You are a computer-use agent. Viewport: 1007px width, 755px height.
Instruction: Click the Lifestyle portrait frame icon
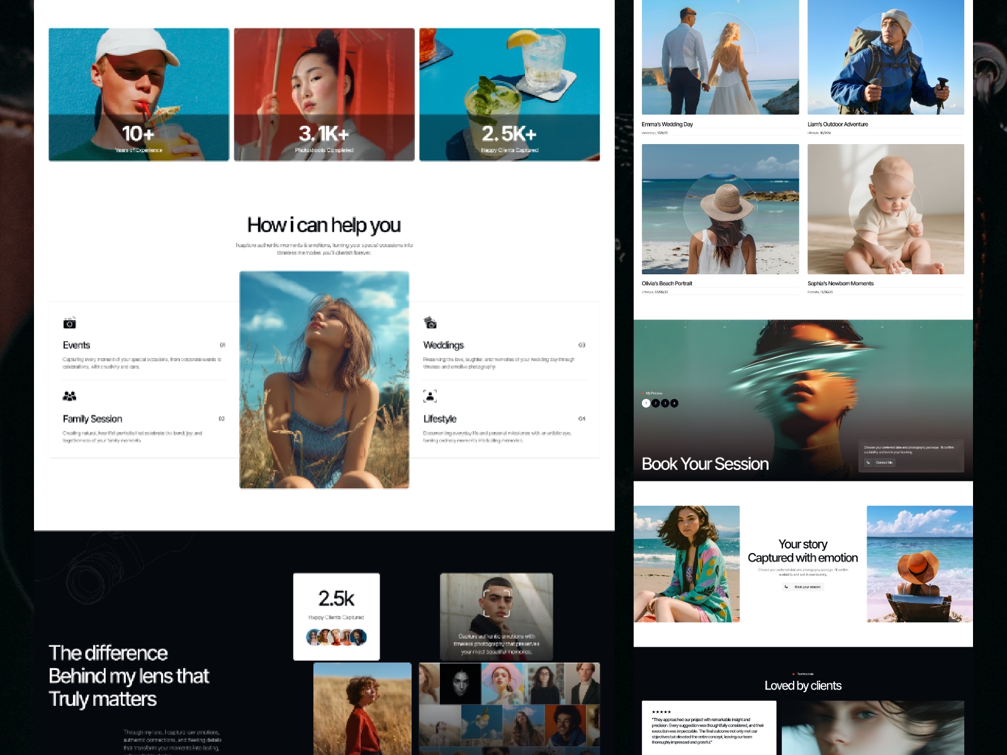point(430,396)
